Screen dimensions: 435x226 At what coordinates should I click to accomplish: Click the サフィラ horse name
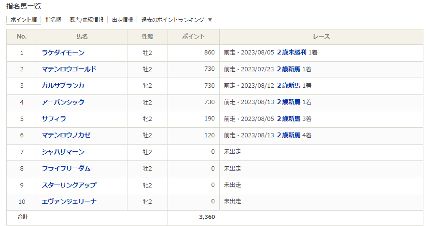pos(54,119)
